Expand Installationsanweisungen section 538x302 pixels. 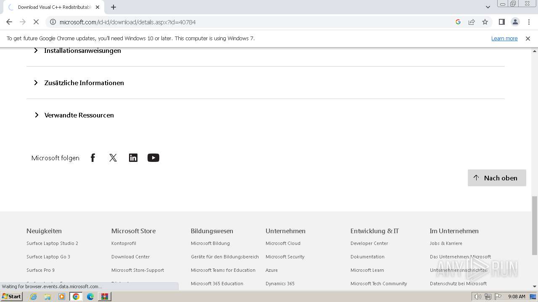pyautogui.click(x=82, y=51)
